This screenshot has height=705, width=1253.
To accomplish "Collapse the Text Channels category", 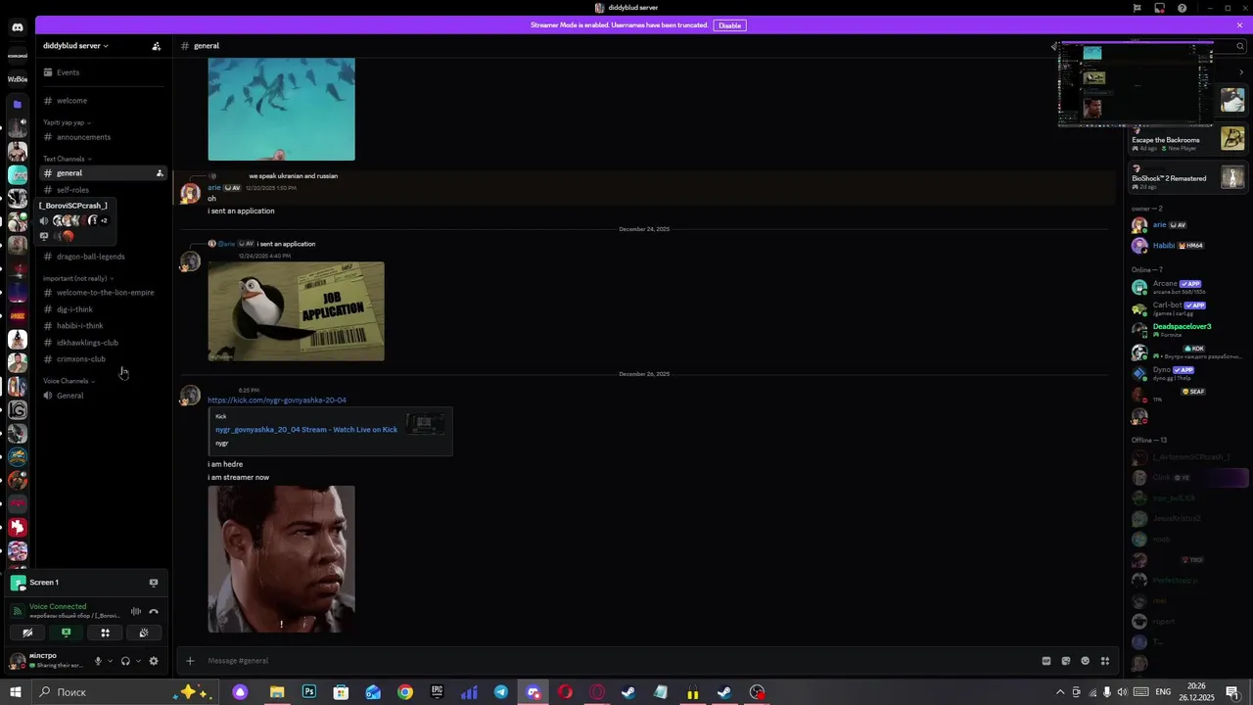I will [68, 159].
